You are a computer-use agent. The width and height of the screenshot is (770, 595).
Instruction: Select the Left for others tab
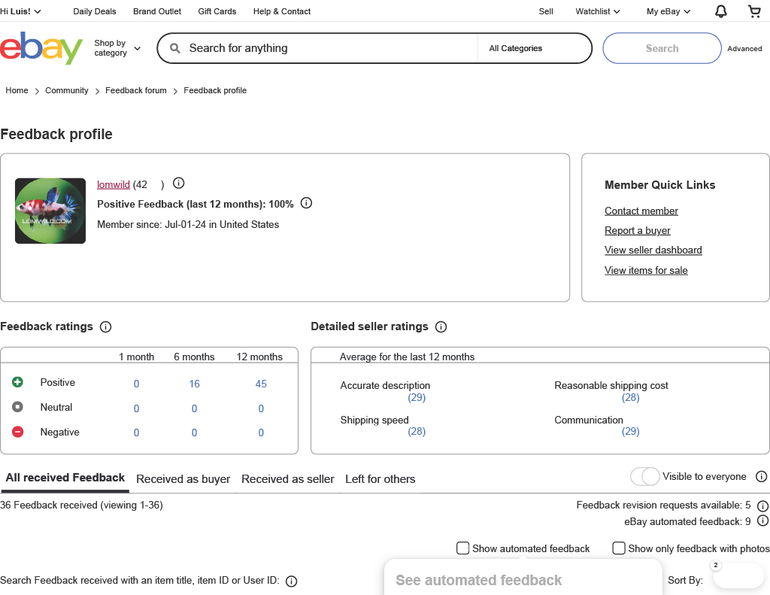coord(380,479)
